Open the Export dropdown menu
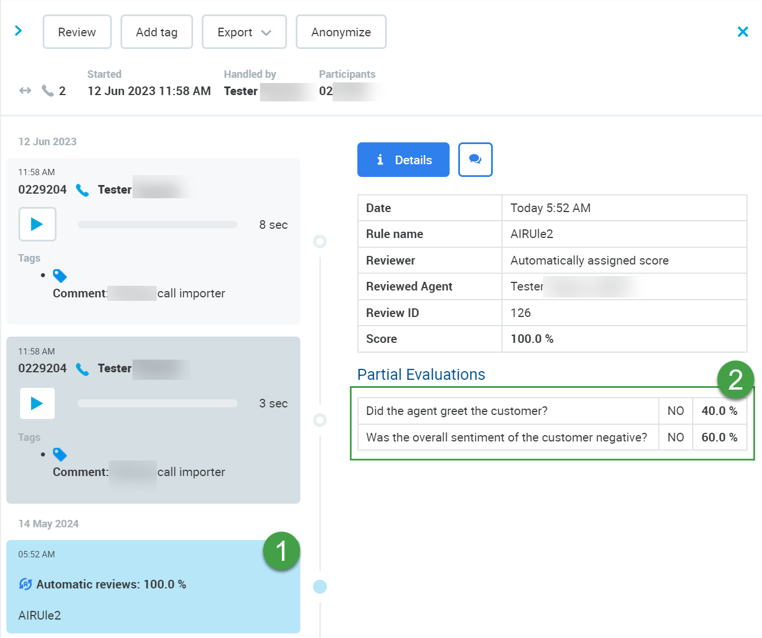762x638 pixels. 244,32
